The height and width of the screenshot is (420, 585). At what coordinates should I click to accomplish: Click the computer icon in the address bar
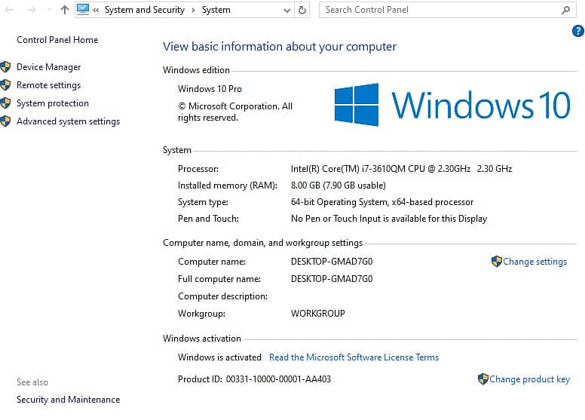tap(83, 10)
